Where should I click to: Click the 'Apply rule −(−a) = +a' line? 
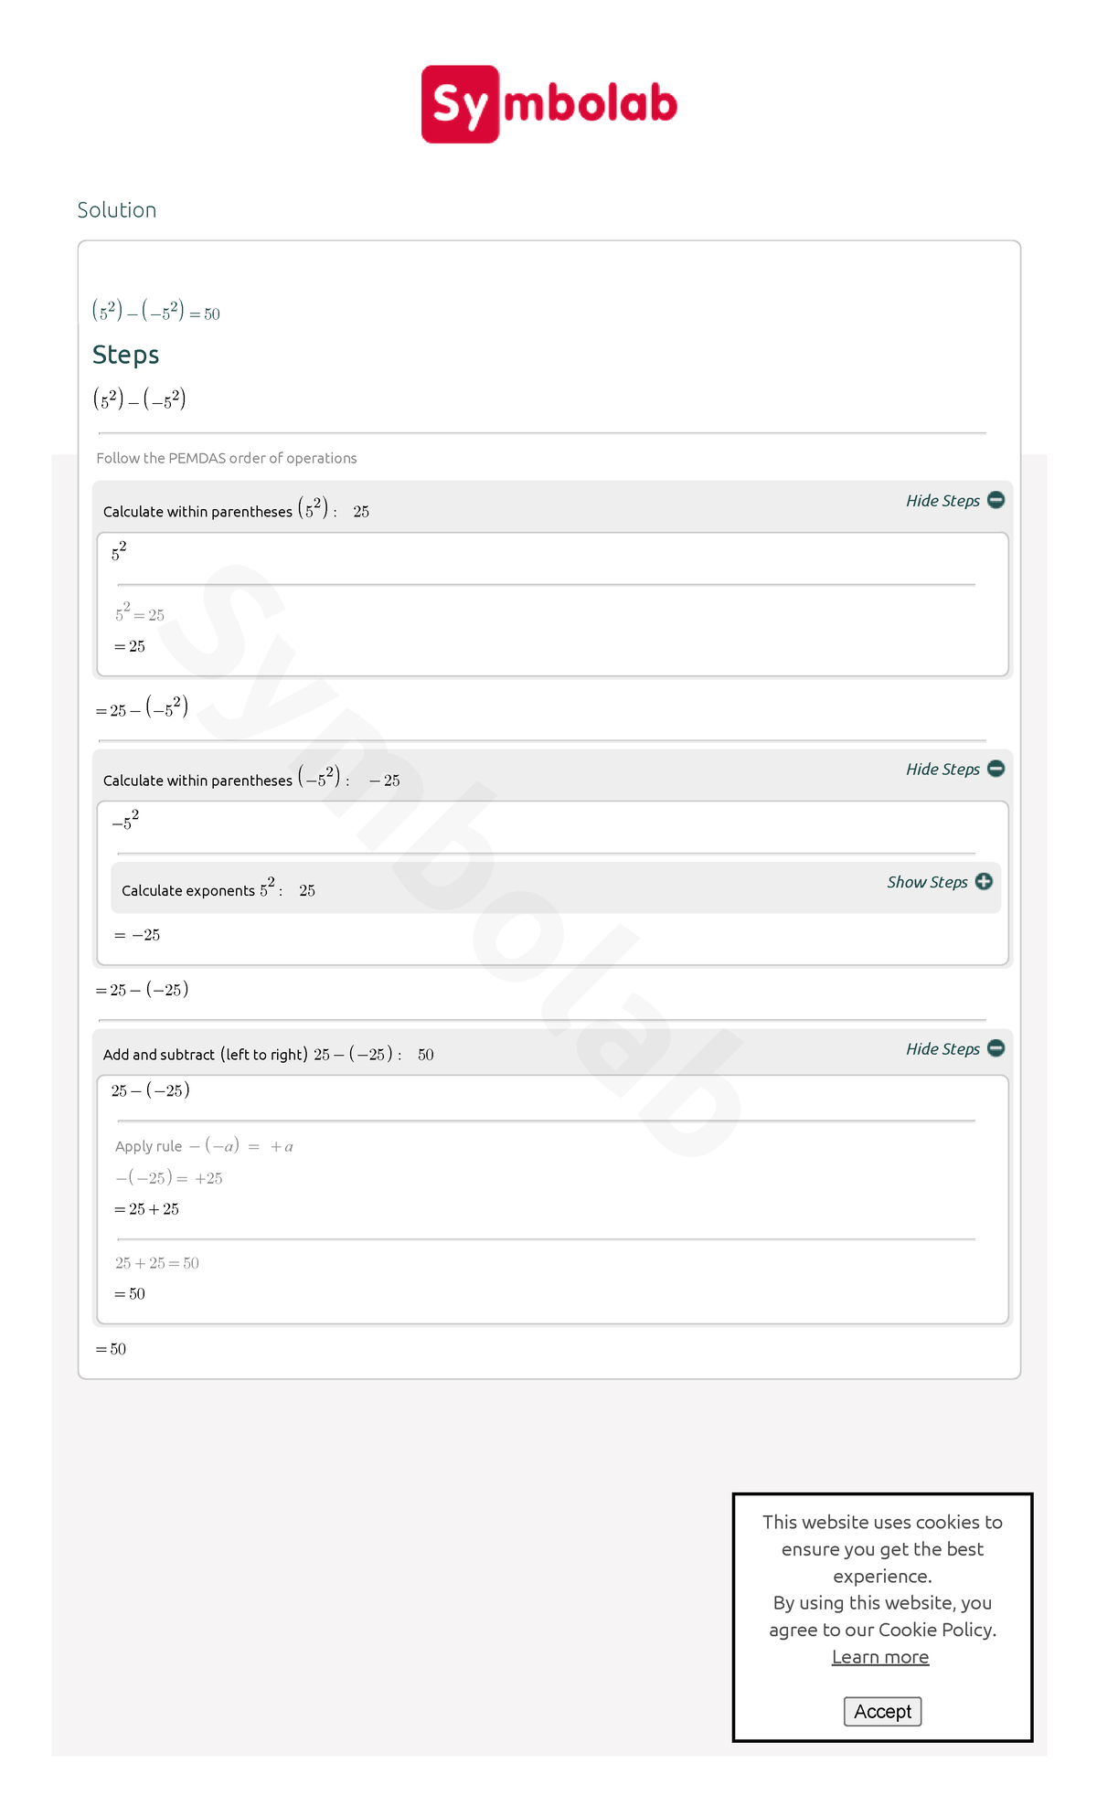[x=205, y=1144]
